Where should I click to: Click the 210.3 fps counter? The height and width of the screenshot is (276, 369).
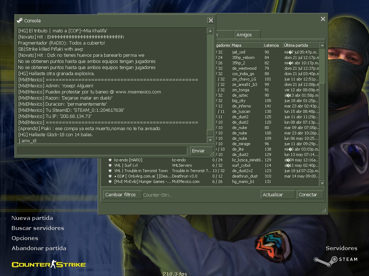pyautogui.click(x=175, y=273)
